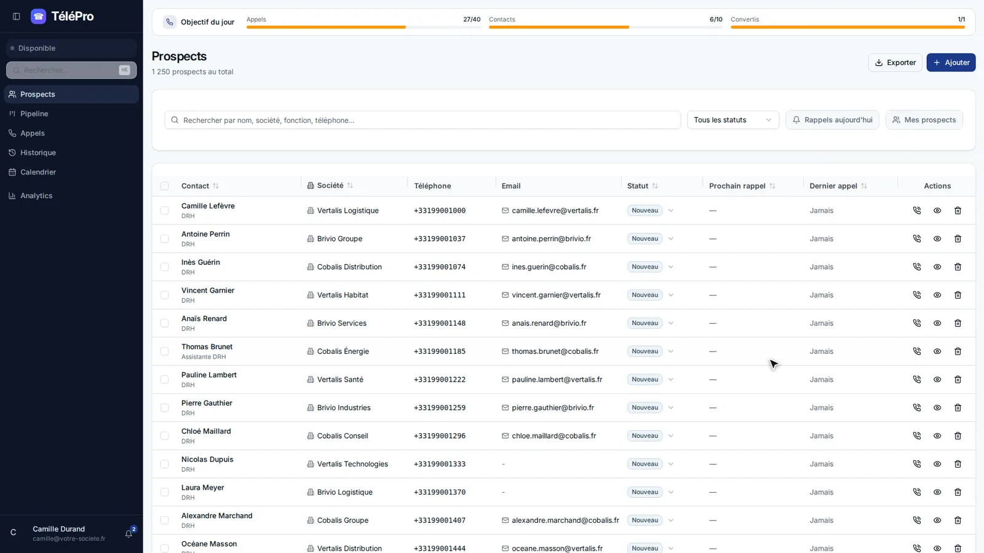This screenshot has height=553, width=984.
Task: Call Chloé Maillard using the phone icon
Action: pos(917,436)
